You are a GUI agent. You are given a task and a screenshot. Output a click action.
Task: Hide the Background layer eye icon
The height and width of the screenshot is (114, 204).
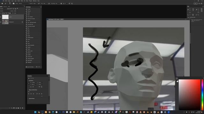[x=1, y=22]
